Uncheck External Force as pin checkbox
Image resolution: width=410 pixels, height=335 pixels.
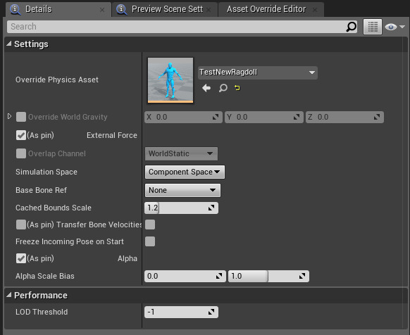coord(21,135)
